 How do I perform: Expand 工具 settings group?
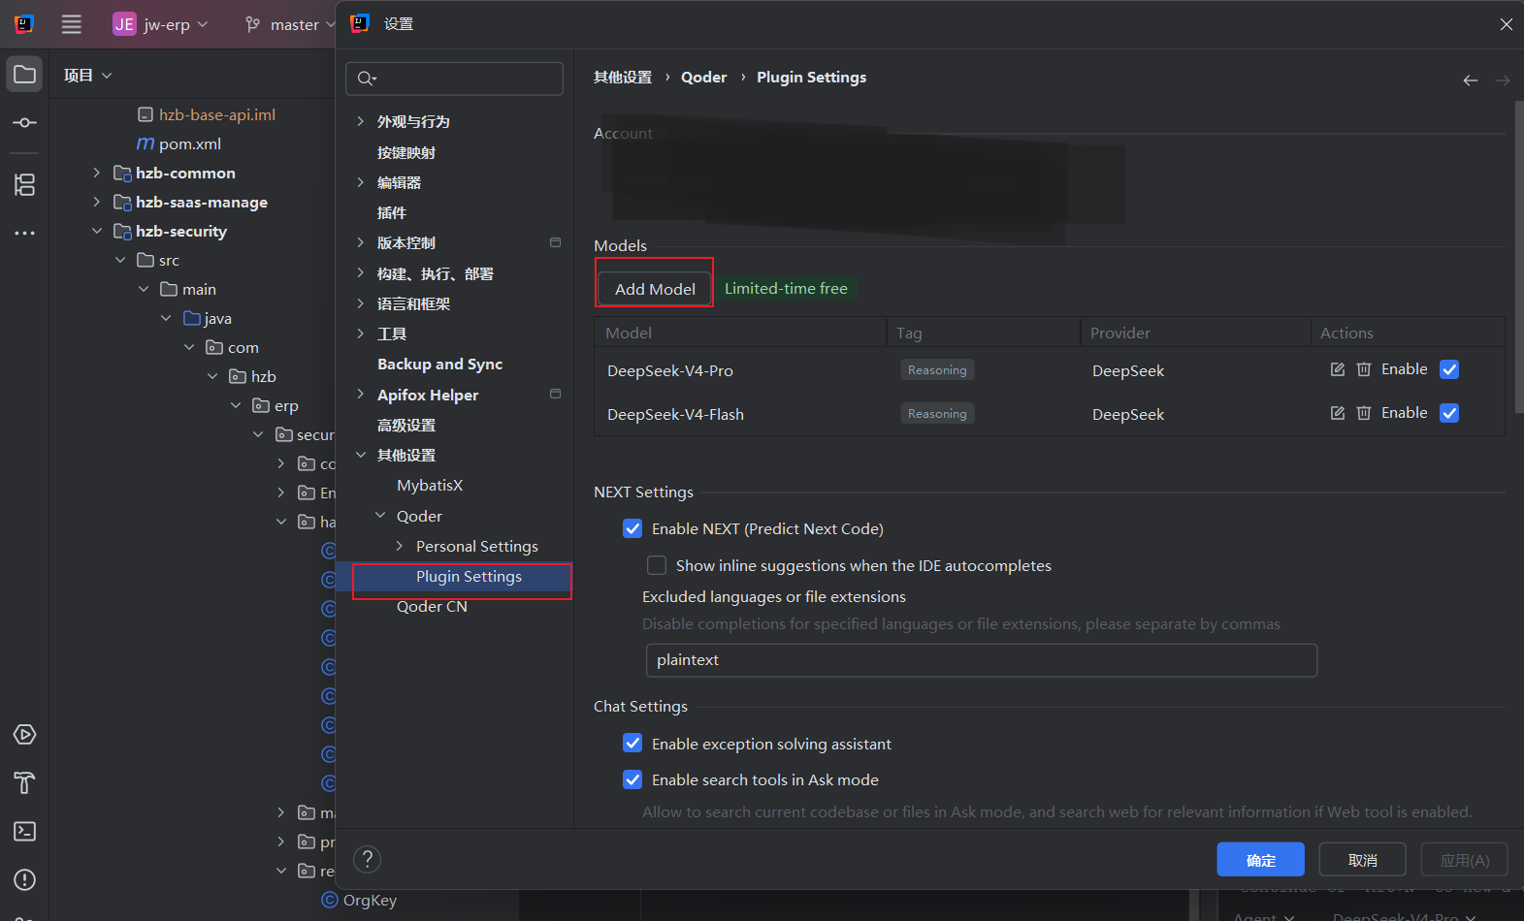tap(360, 333)
